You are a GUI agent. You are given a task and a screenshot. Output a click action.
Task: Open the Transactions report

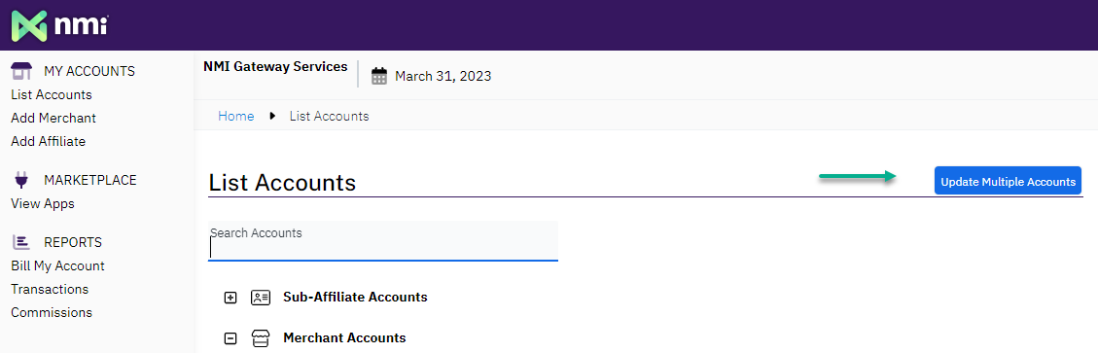point(50,289)
